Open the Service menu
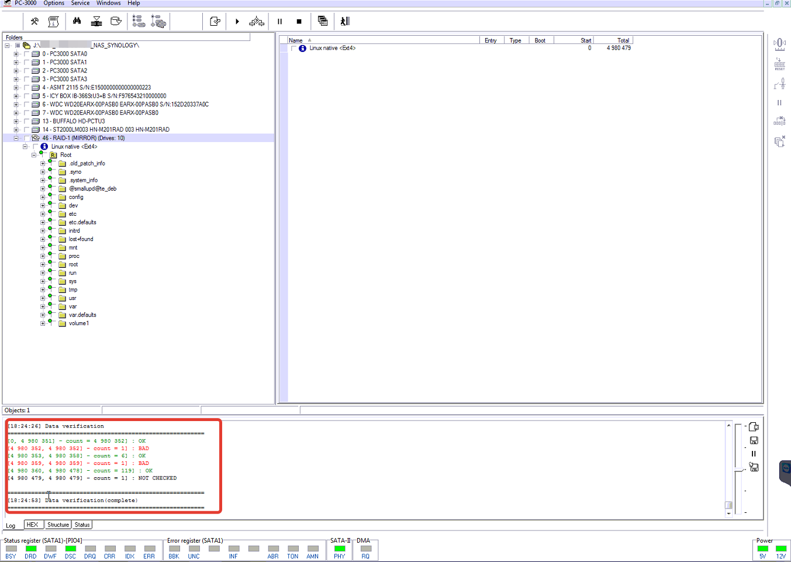The width and height of the screenshot is (791, 562). pyautogui.click(x=80, y=3)
